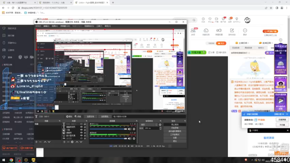
Task: Open 我的关注 heart in Douyu sidebar
Action: tap(4, 28)
